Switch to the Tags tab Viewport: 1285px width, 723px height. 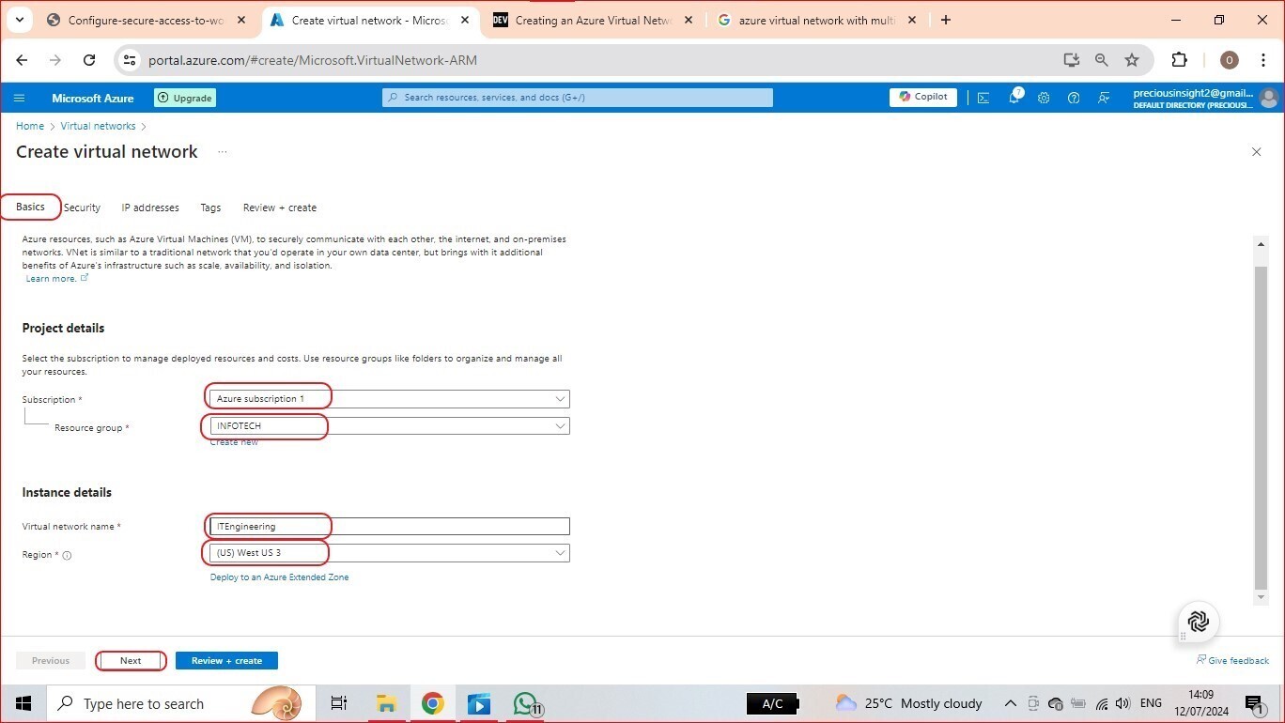(x=210, y=208)
